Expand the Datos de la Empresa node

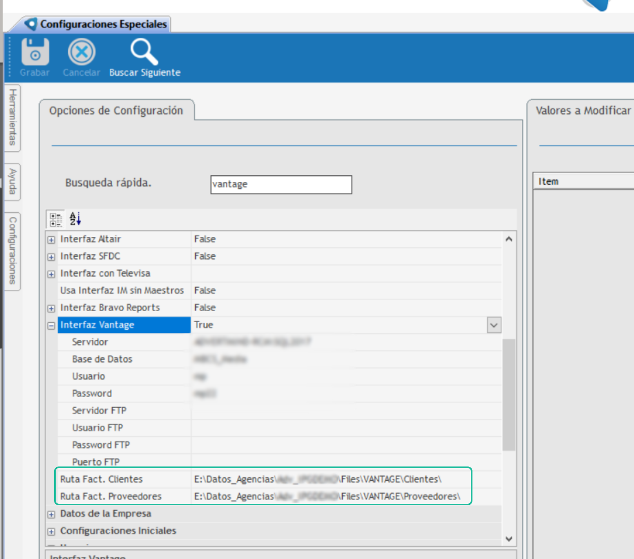(51, 514)
